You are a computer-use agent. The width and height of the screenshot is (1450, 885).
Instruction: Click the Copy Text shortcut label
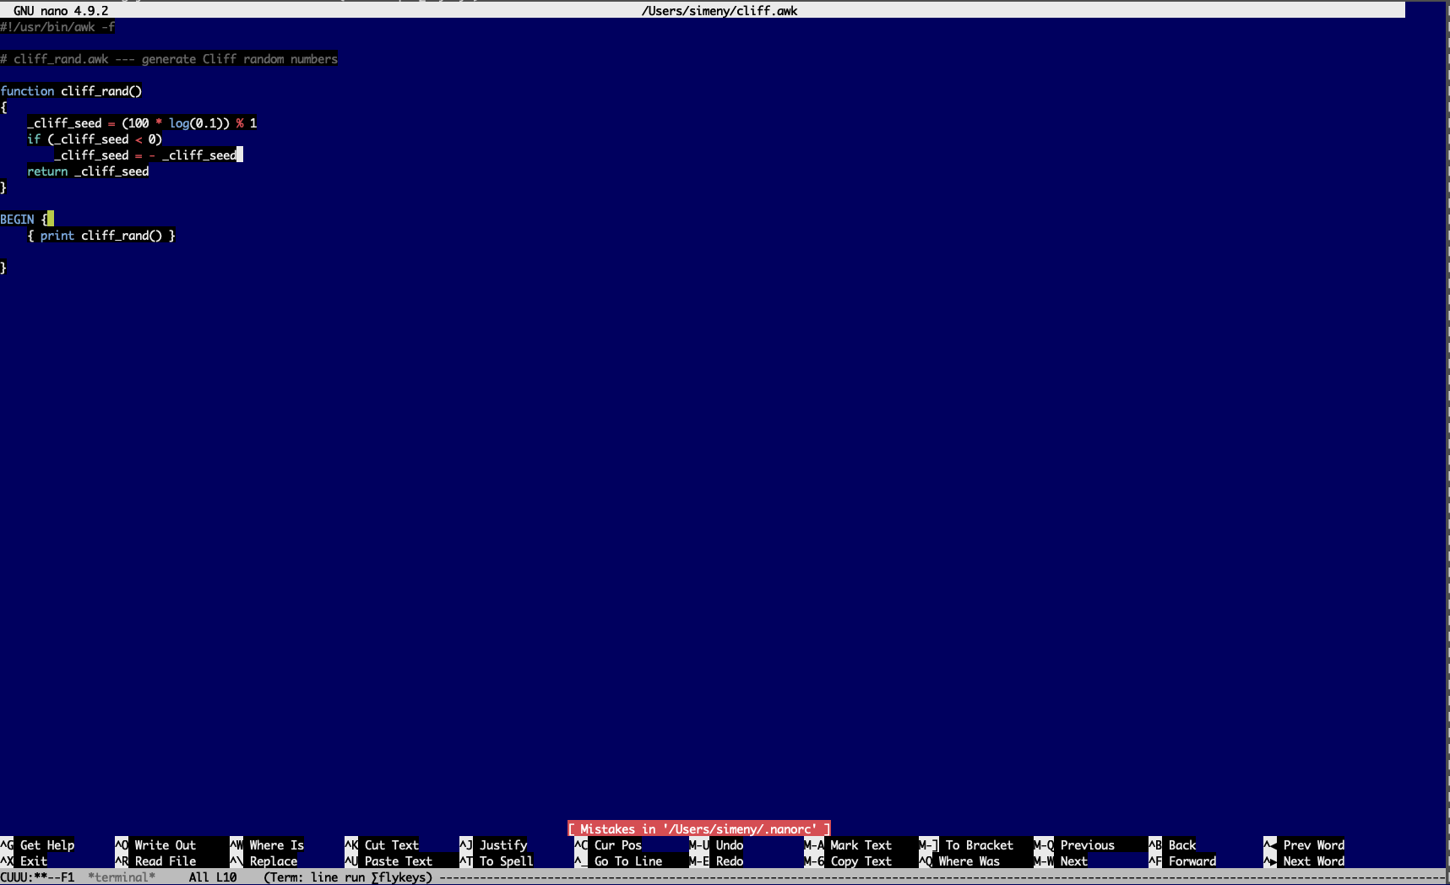861,861
